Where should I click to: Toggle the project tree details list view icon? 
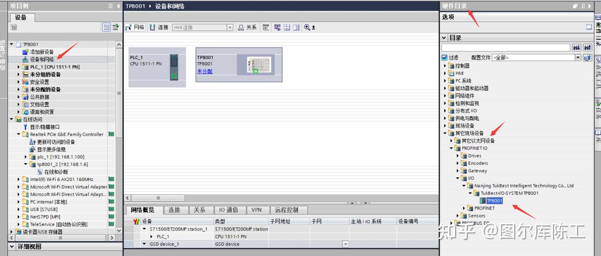pyautogui.click(x=106, y=27)
